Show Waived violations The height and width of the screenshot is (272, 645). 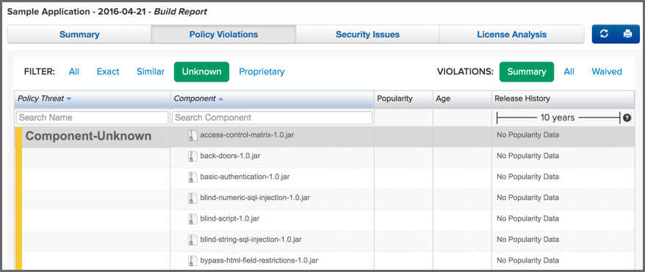pyautogui.click(x=607, y=71)
